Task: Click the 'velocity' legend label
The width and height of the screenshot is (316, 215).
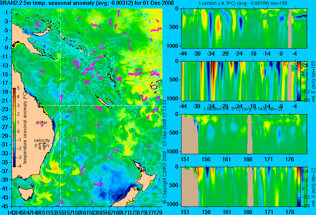Action: point(42,140)
